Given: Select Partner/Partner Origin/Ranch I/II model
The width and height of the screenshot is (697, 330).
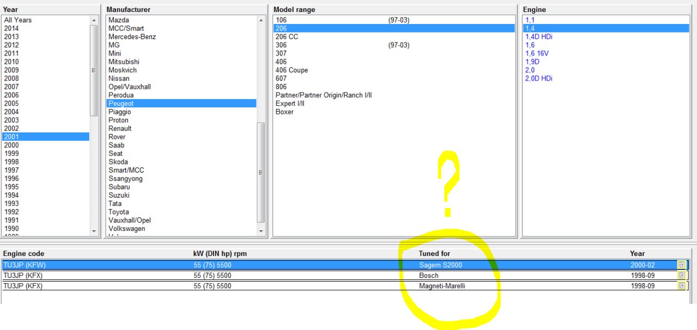Looking at the screenshot, I should point(323,95).
